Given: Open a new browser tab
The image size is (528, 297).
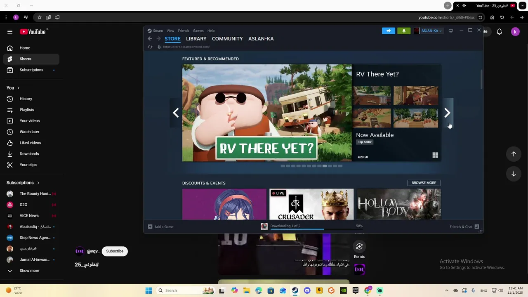Looking at the screenshot, I should coord(448,5).
